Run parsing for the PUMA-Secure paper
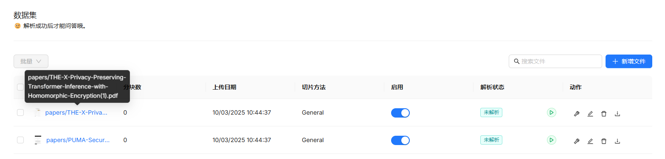The image size is (665, 159). pos(551,140)
